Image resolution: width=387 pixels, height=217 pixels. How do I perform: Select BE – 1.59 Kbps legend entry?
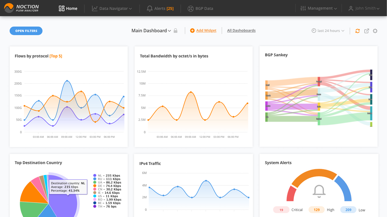click(x=107, y=203)
